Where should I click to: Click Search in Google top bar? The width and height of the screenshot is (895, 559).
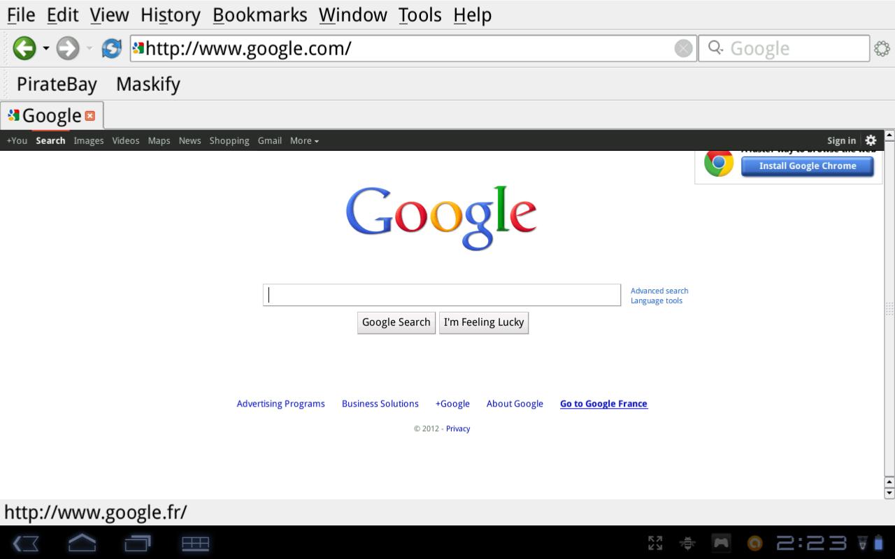click(50, 140)
